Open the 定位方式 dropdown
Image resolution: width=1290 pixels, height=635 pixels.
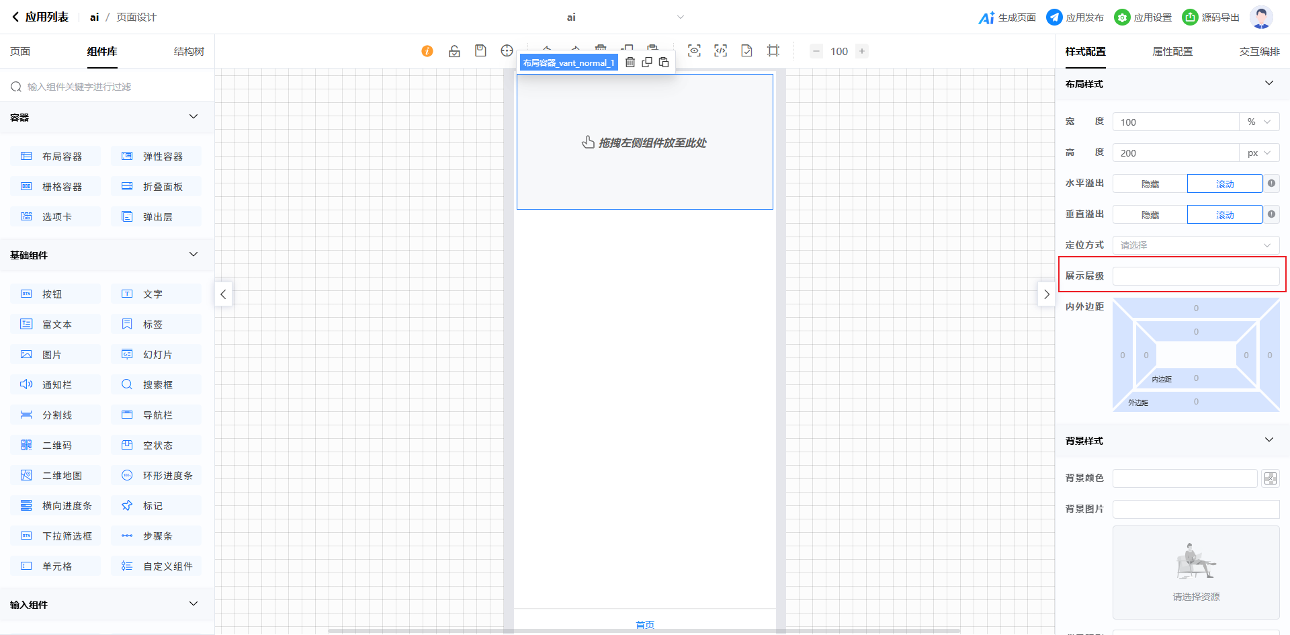point(1195,245)
